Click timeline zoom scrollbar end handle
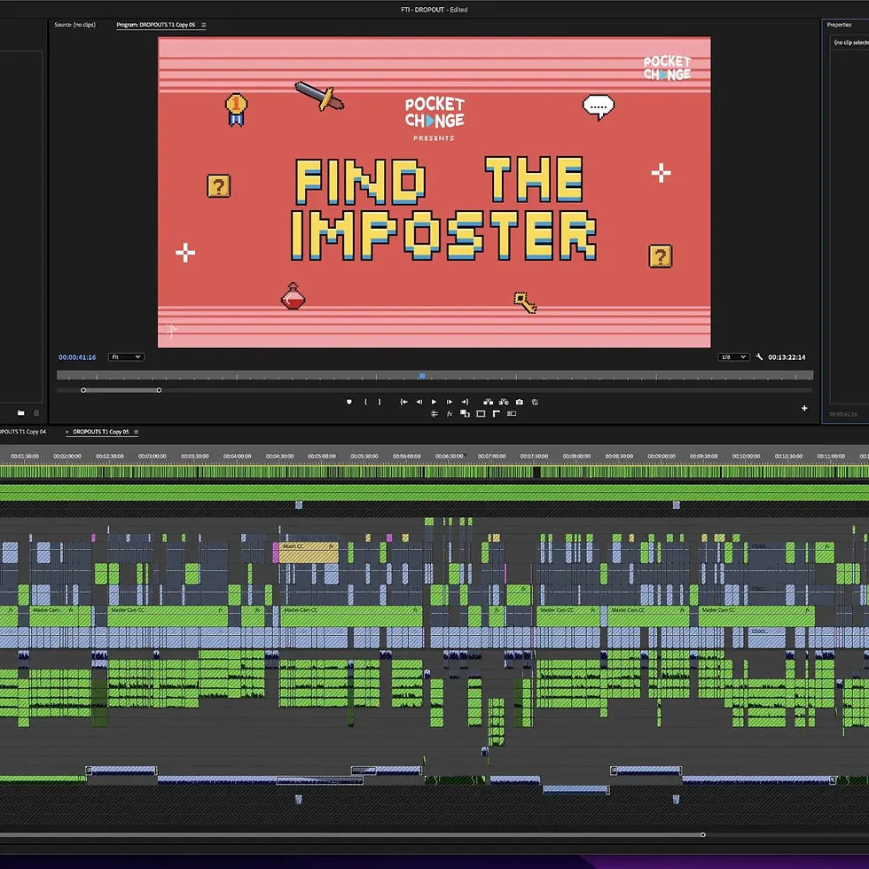Screen dimensions: 869x869 702,834
